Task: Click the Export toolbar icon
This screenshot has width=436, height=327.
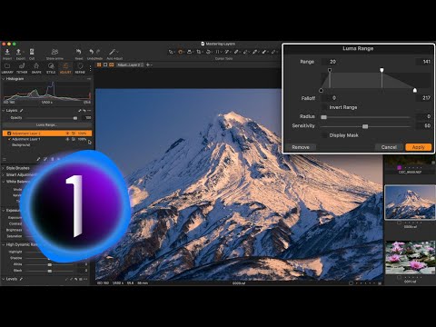Action: (19, 52)
